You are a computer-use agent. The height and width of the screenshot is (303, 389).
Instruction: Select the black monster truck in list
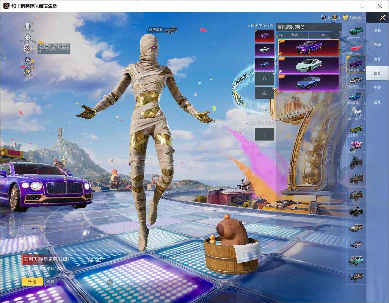[356, 211]
